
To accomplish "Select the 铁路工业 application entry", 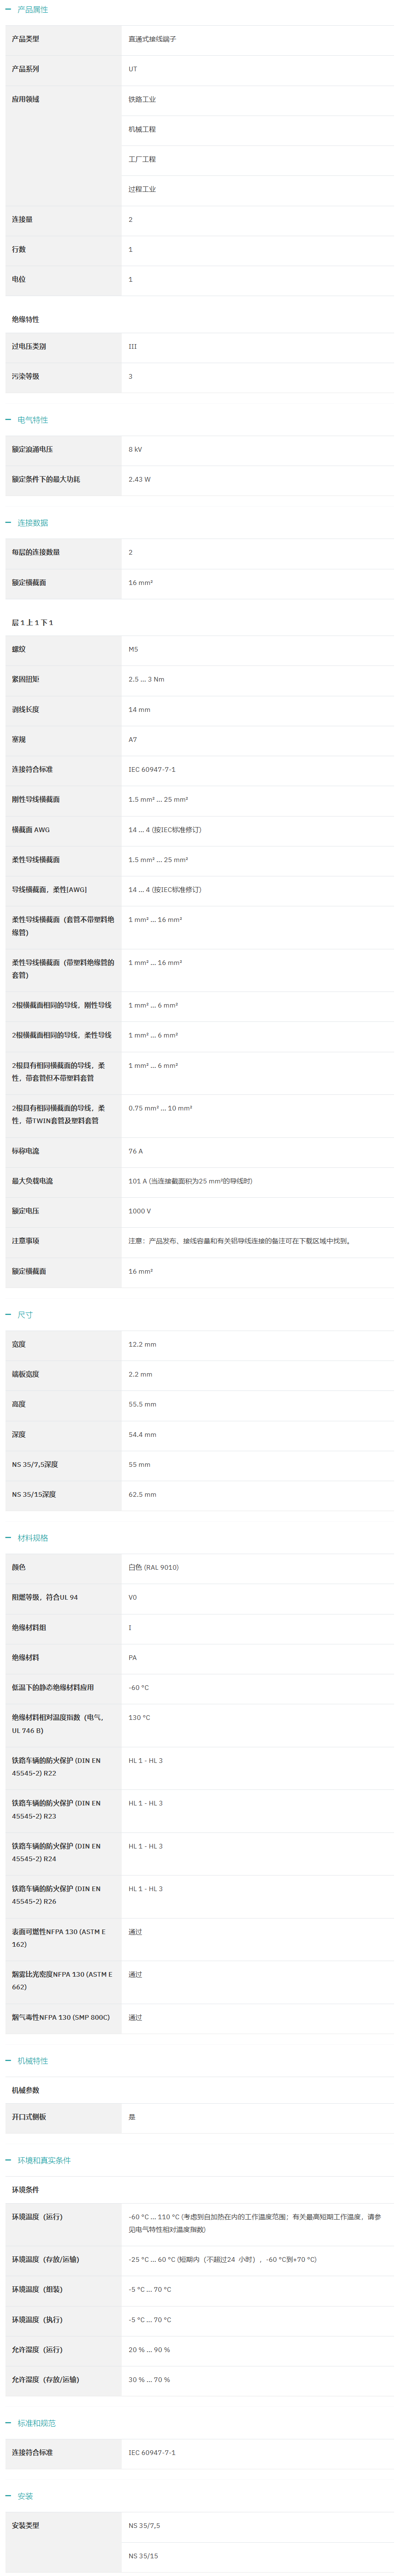I will [x=141, y=99].
